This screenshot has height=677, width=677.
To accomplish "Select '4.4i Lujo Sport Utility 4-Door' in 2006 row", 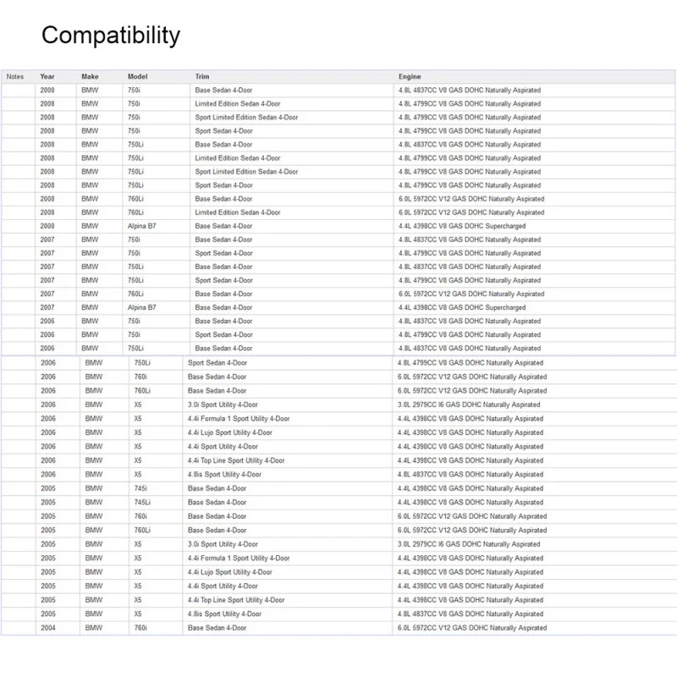I will pyautogui.click(x=230, y=432).
